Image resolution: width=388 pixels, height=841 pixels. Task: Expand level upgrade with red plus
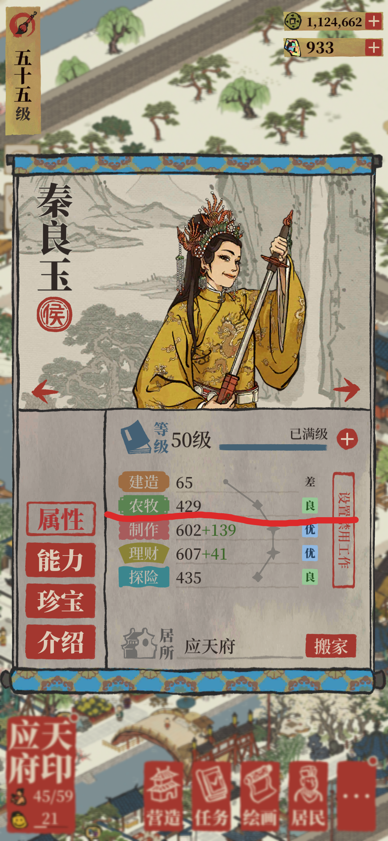(347, 439)
